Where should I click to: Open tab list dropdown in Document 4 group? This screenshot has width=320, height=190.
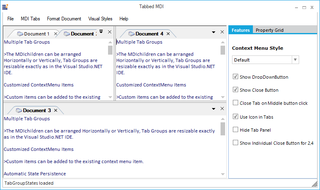coord(214,32)
